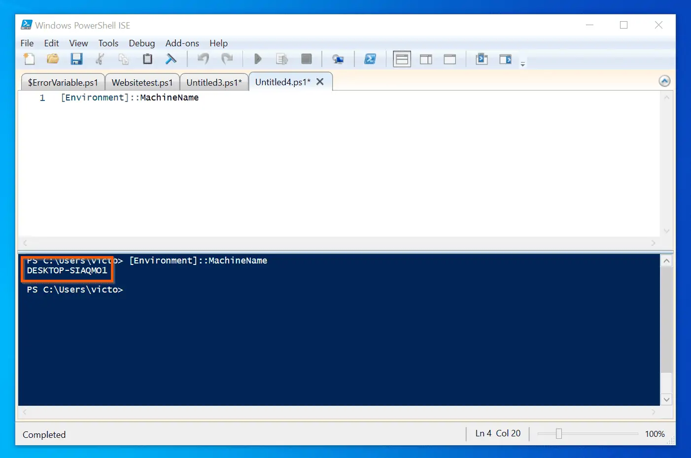Click the 100% zoom value
The height and width of the screenshot is (458, 691).
[655, 434]
